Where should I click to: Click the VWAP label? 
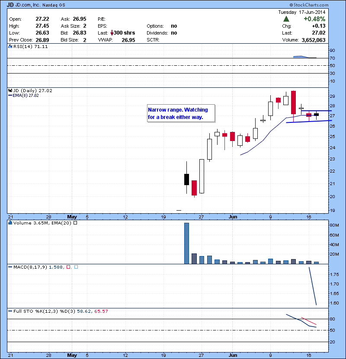click(106, 40)
